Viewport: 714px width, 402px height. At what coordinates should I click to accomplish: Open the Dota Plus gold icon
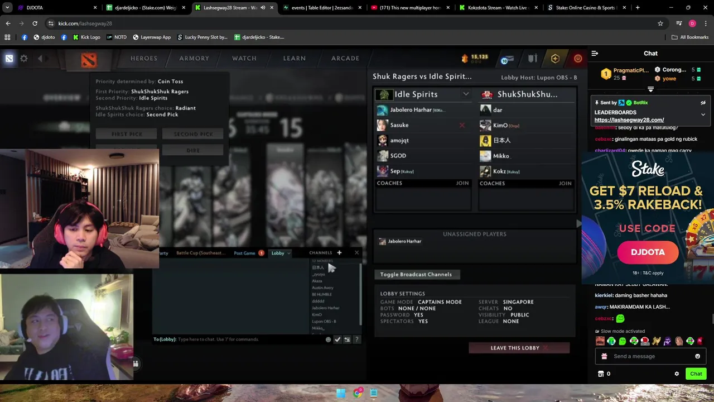[x=555, y=58]
